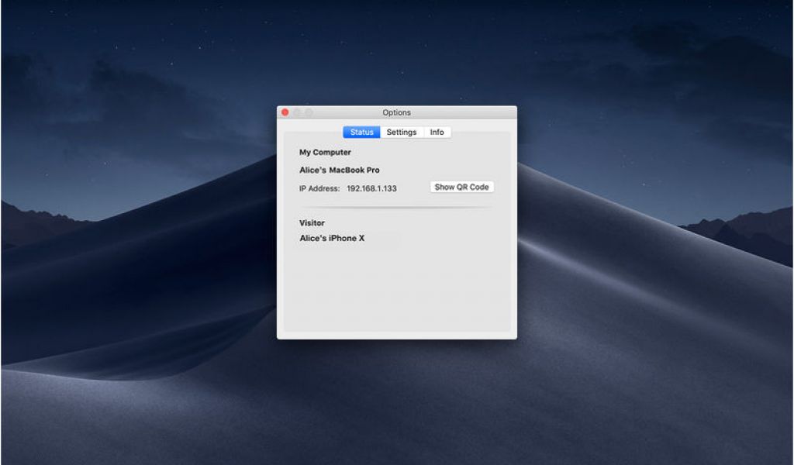Click the Show QR Code button
Screen dimensions: 794x465
(x=462, y=188)
